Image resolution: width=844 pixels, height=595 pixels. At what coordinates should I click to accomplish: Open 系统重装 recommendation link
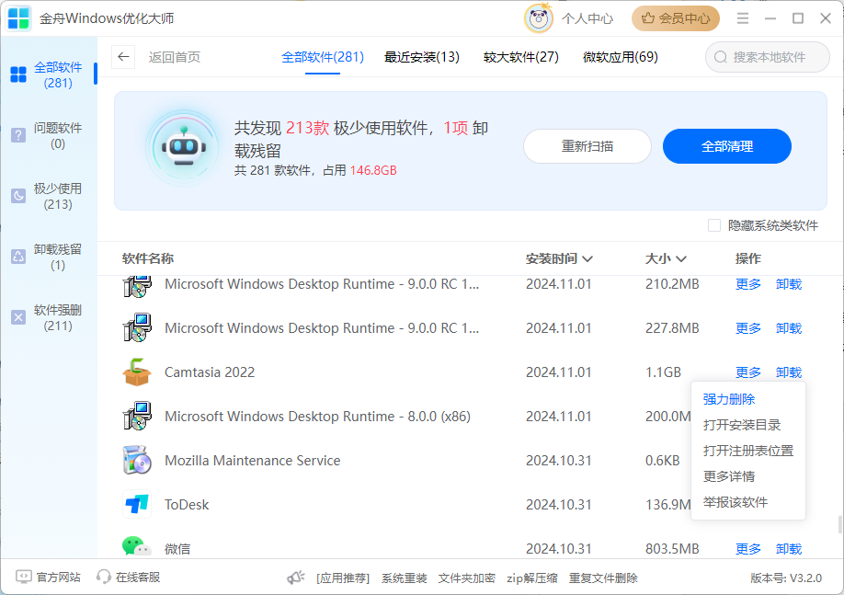(x=405, y=578)
